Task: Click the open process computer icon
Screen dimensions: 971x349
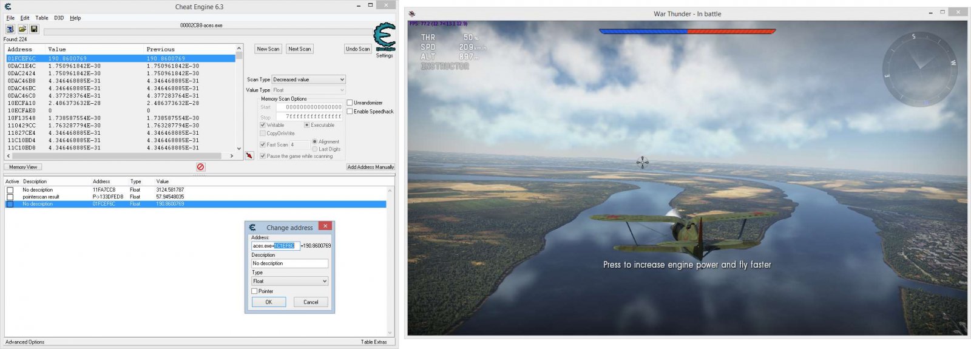Action: [10, 29]
